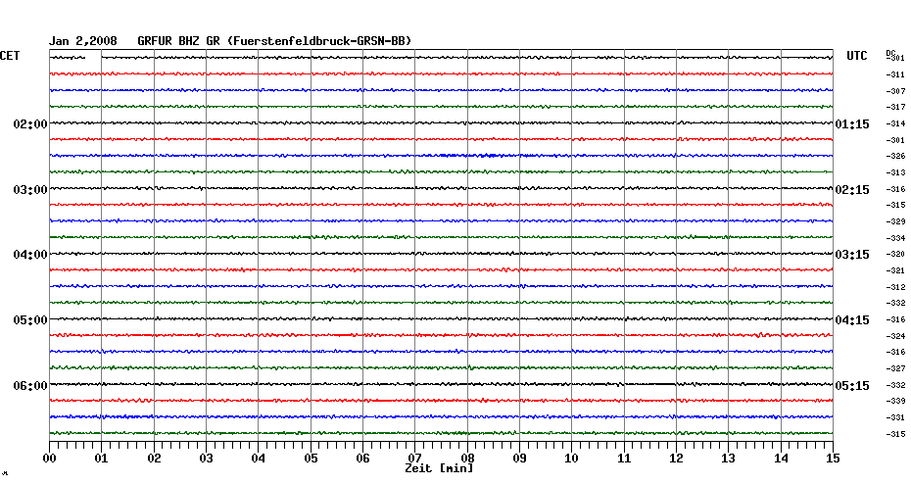This screenshot has width=911, height=484.
Task: Click minute tick label 12
Action: (676, 459)
